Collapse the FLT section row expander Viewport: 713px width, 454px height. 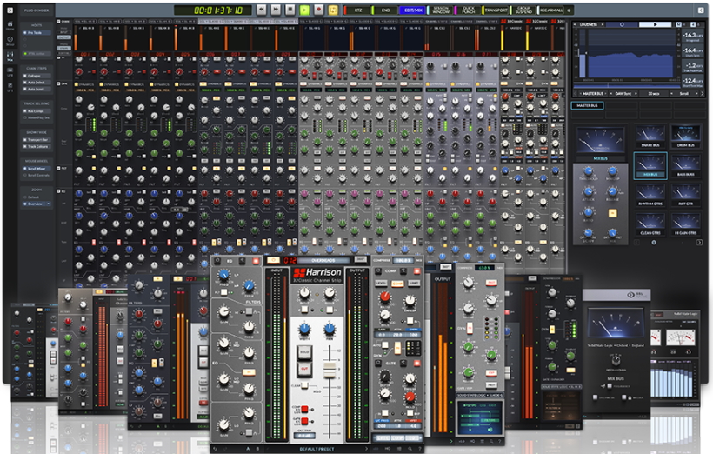point(58,169)
